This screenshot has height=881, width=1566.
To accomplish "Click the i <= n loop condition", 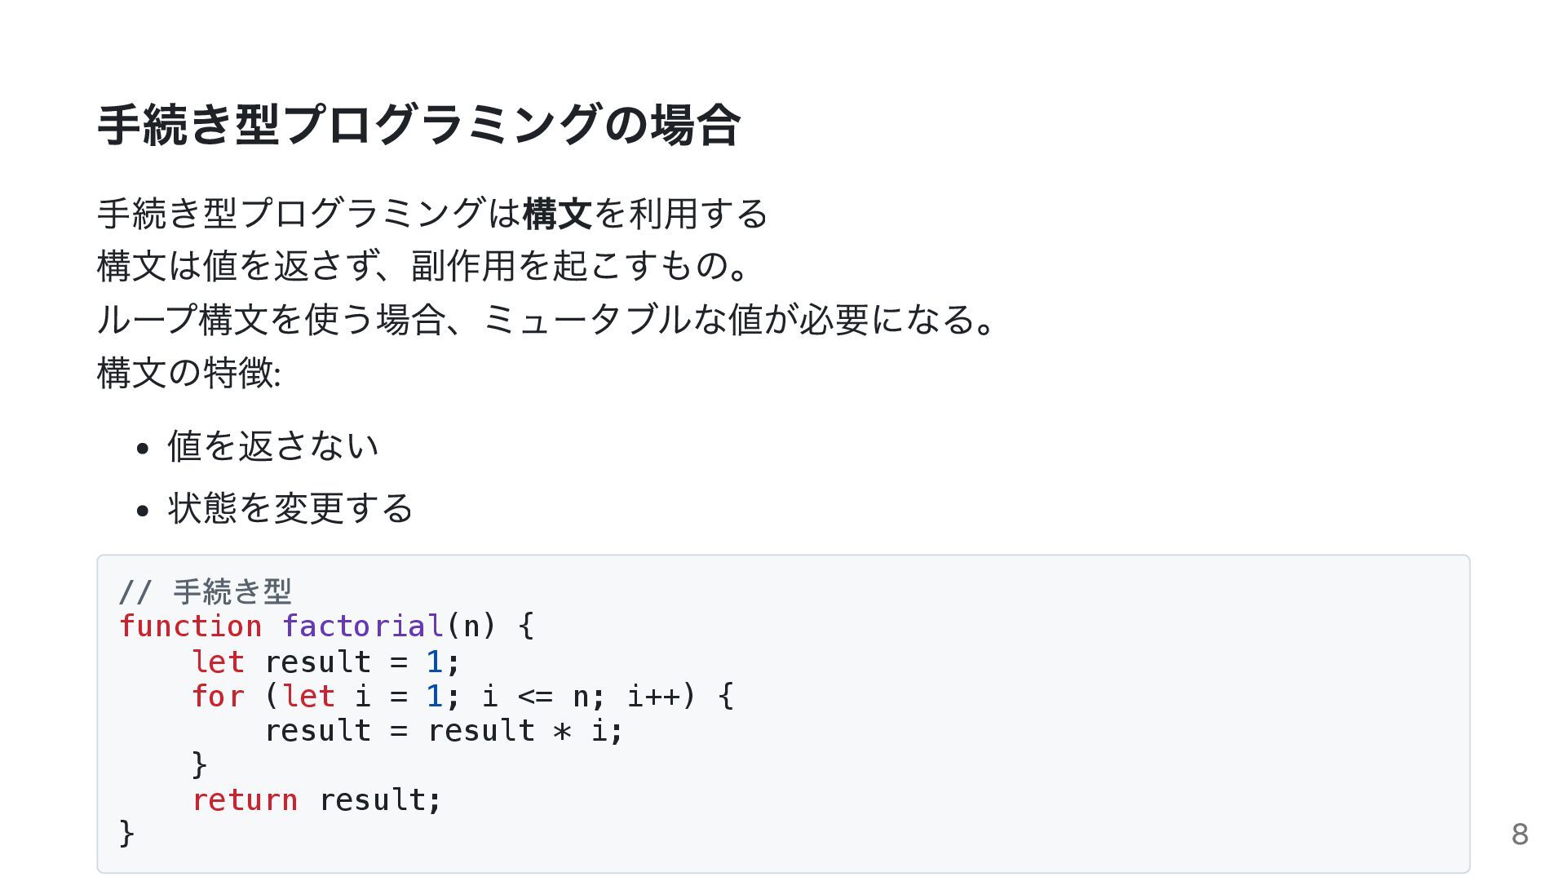I will click(535, 697).
